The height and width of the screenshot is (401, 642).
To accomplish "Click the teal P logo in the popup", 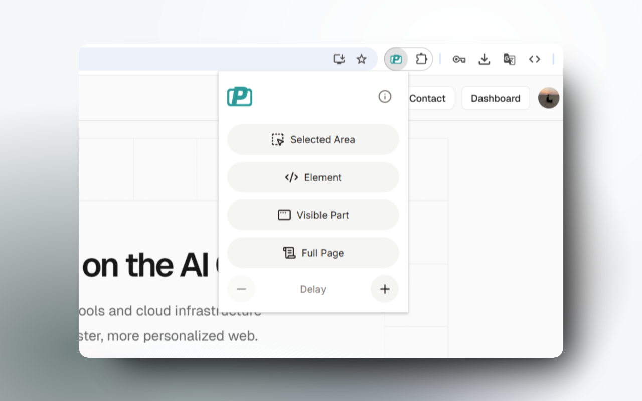I will (x=240, y=97).
